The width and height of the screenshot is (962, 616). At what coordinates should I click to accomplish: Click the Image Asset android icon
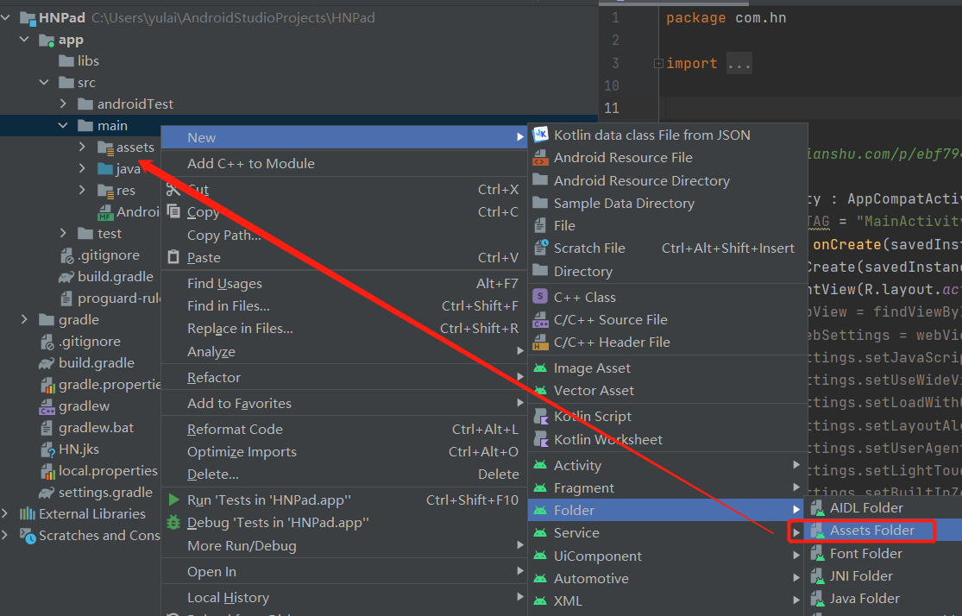click(540, 368)
